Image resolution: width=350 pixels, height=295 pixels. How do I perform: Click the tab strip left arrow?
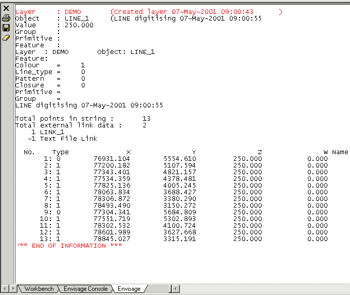tap(5, 289)
